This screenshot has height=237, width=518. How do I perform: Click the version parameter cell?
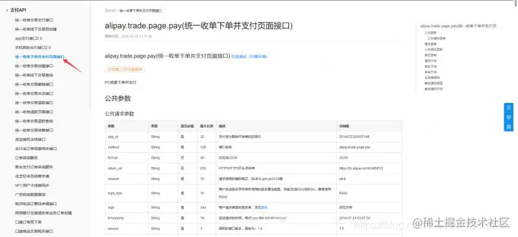[127, 229]
